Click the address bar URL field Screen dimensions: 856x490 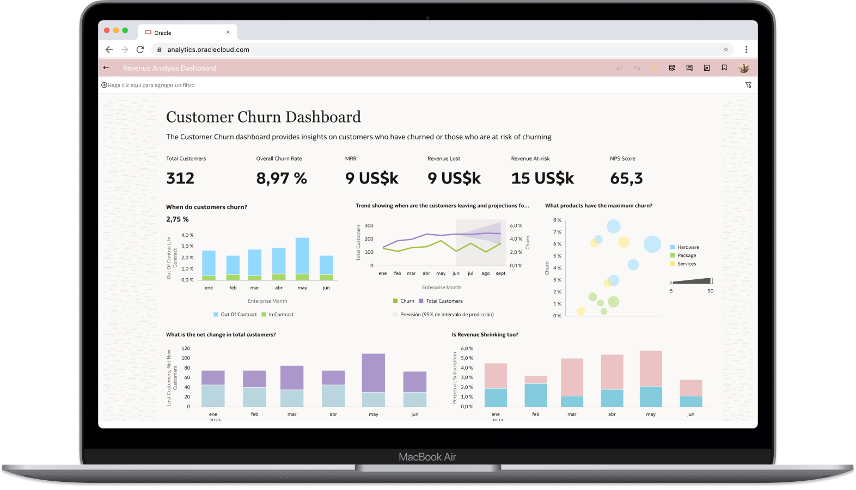tap(442, 50)
